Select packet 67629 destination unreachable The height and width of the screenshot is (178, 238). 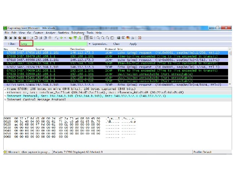coord(116,74)
